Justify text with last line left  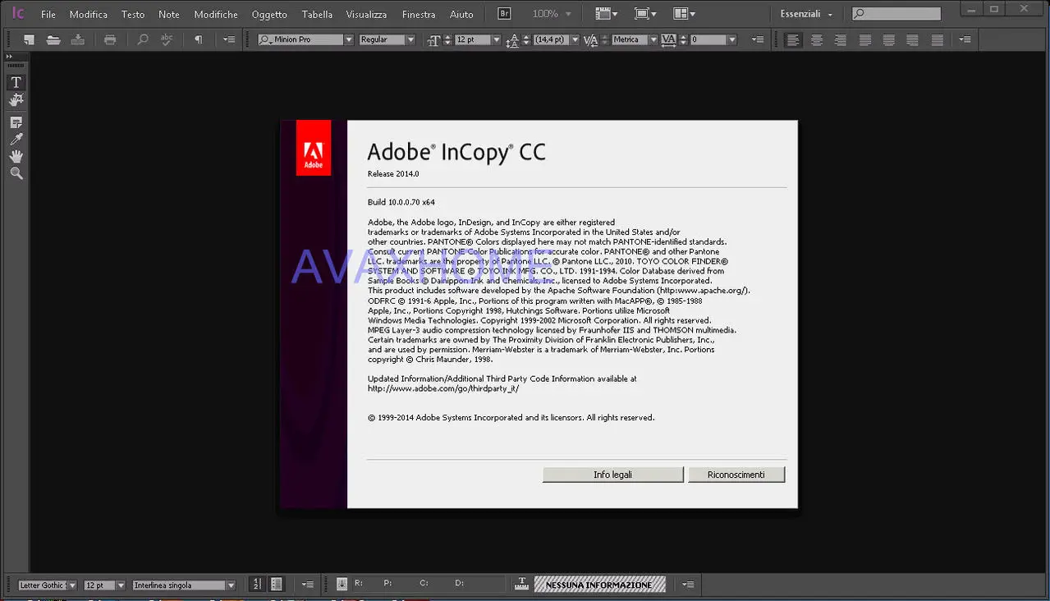pos(865,39)
